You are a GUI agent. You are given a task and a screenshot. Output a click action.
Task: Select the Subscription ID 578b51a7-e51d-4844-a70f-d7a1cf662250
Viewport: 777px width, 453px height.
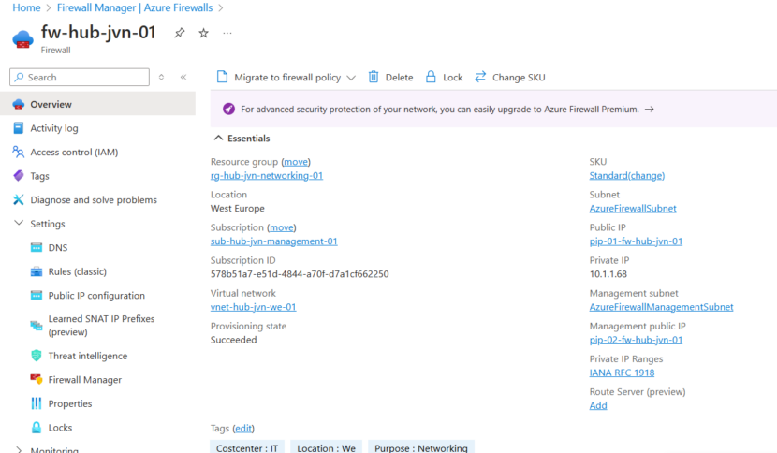pyautogui.click(x=300, y=274)
